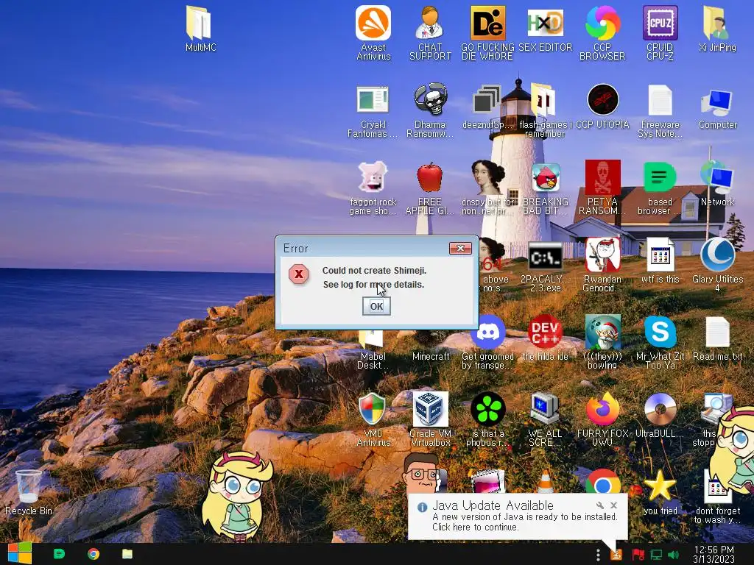This screenshot has width=754, height=565.
Task: Click OK in the Error dialog
Action: (376, 306)
